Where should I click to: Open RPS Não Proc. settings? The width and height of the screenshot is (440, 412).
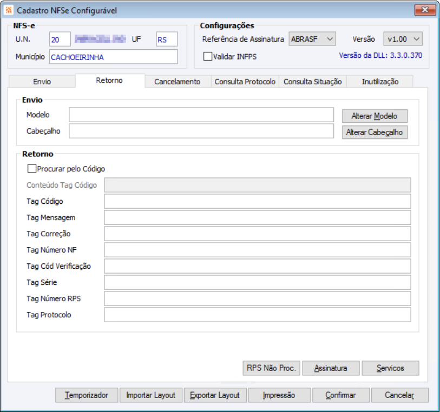(x=271, y=368)
